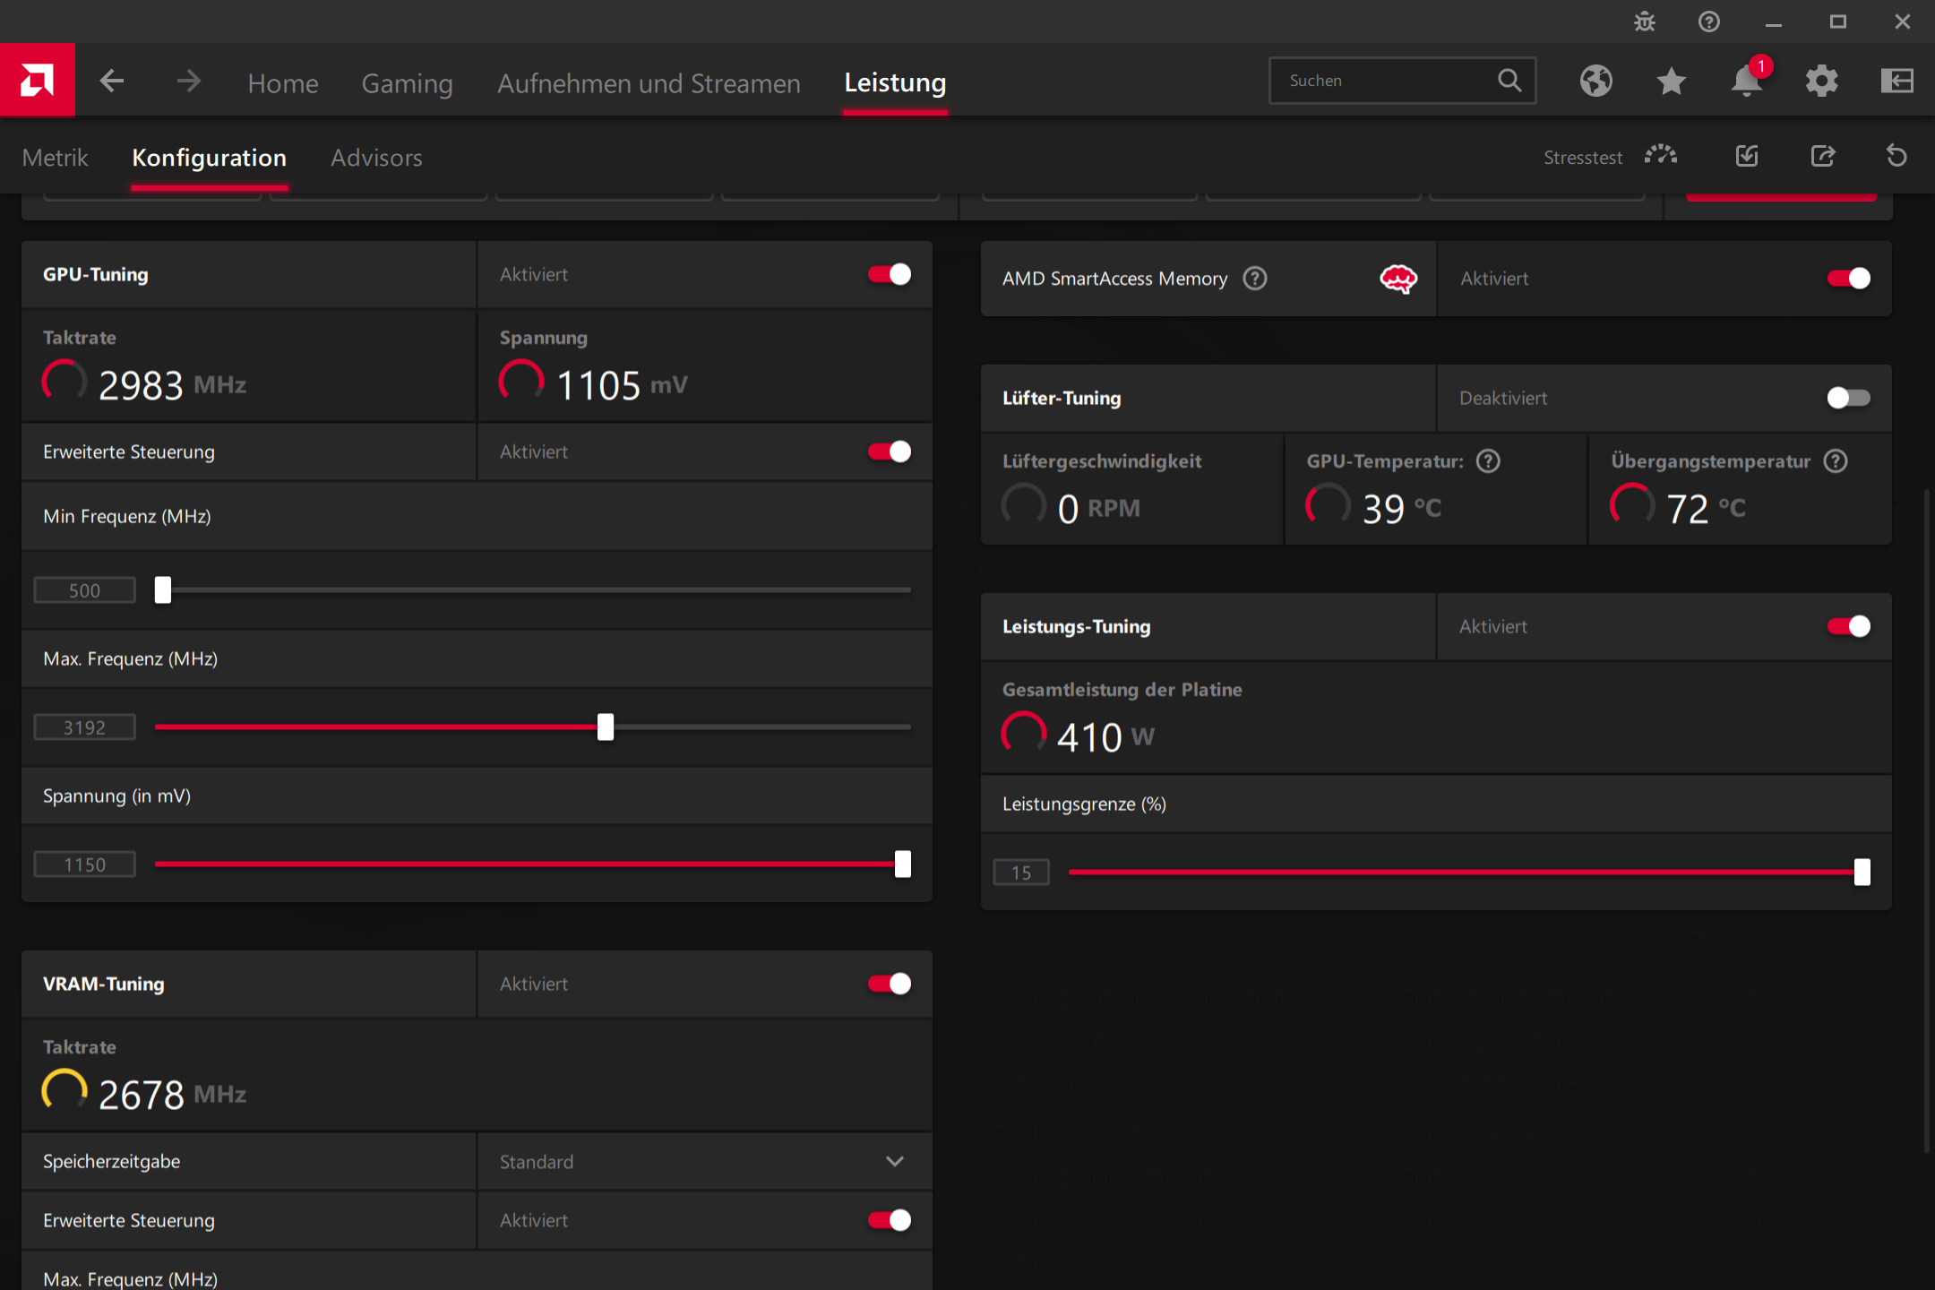Open the Gaming tab
Screen dimensions: 1935x1290
coord(407,82)
